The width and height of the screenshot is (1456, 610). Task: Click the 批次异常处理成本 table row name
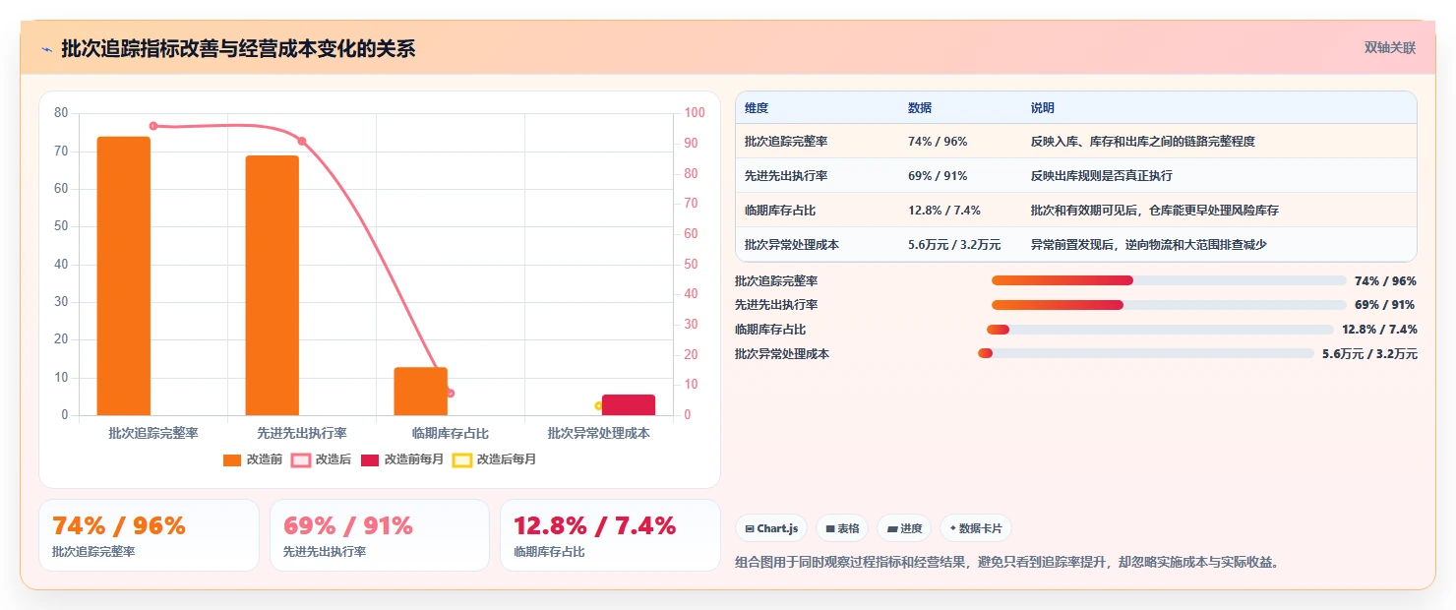792,245
